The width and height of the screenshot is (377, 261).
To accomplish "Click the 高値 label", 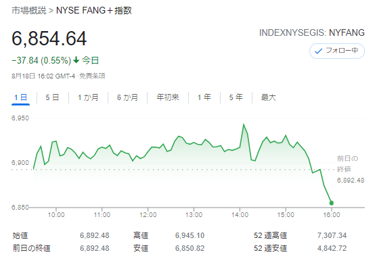I will [x=141, y=235].
